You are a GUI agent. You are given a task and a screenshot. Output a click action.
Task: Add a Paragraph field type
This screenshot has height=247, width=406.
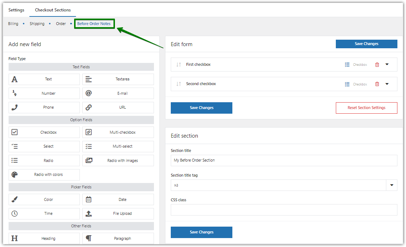pos(118,238)
